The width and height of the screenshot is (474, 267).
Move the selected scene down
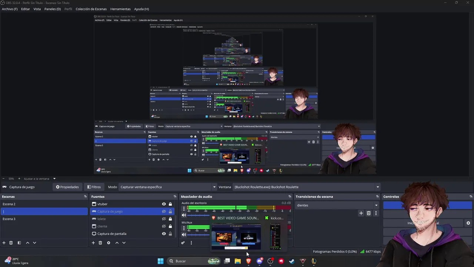(x=34, y=243)
